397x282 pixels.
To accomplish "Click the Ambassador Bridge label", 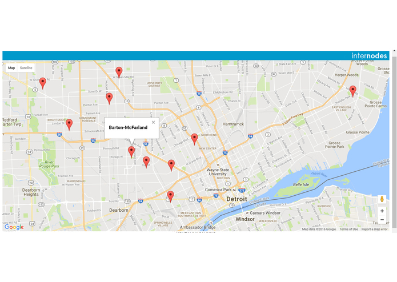I will (x=198, y=227).
